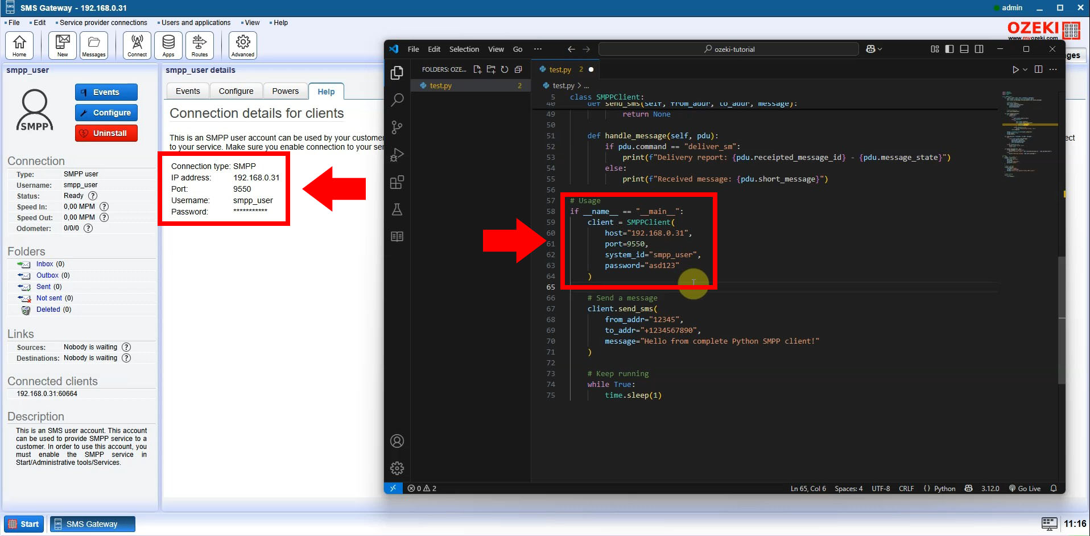Viewport: 1090px width, 536px height.
Task: Toggle primary side bar layout icon
Action: [949, 49]
